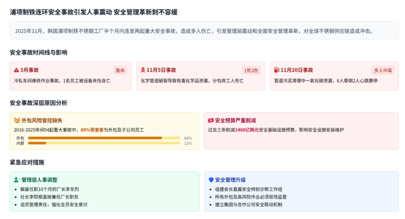This screenshot has width=405, height=219.
Task: Click the red warning triangle on the 3月事故 card
Action: [x=16, y=70]
